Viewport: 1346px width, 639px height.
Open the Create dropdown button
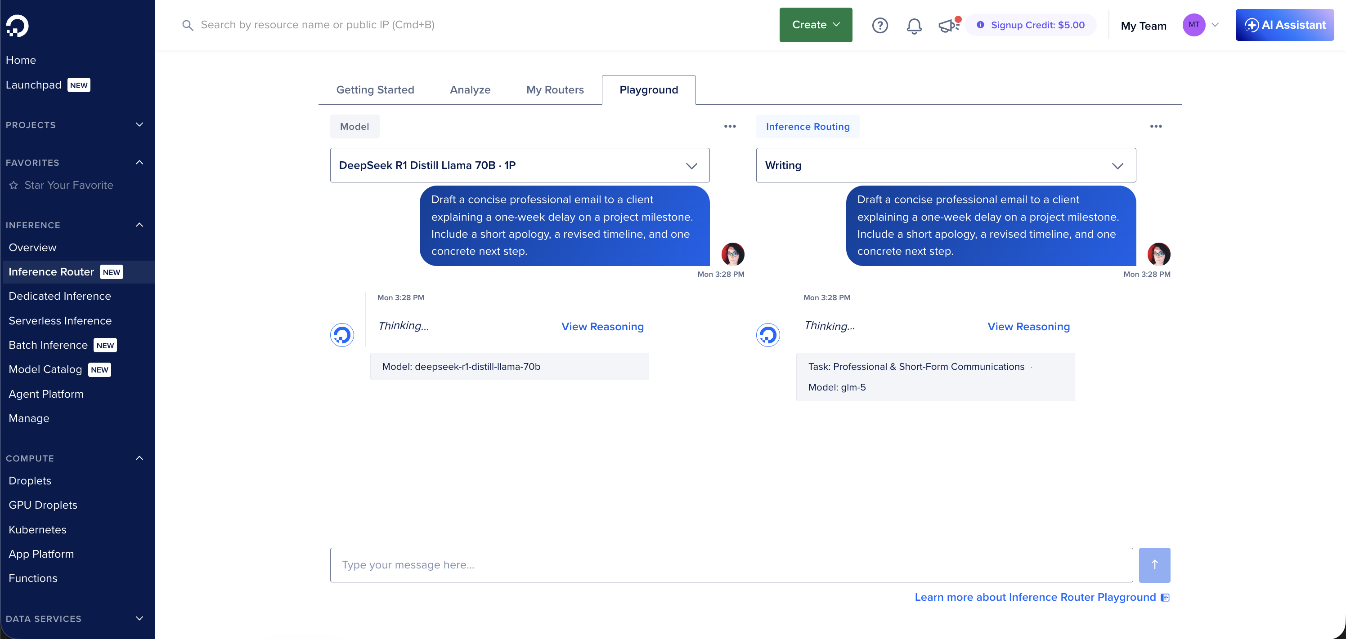click(816, 25)
